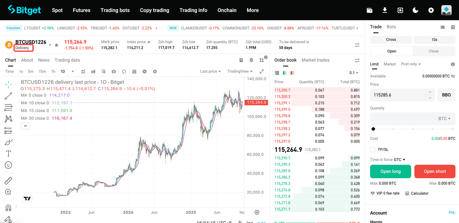459x223 pixels.
Task: Open the indicators icon on the chart toolbar
Action: pyautogui.click(x=83, y=72)
